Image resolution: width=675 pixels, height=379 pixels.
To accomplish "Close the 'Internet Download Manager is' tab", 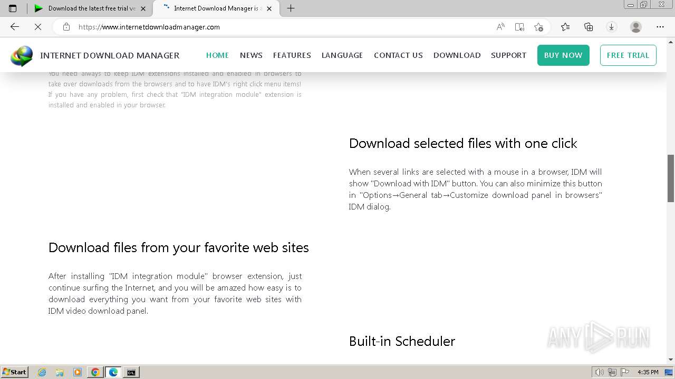I will pos(269,8).
